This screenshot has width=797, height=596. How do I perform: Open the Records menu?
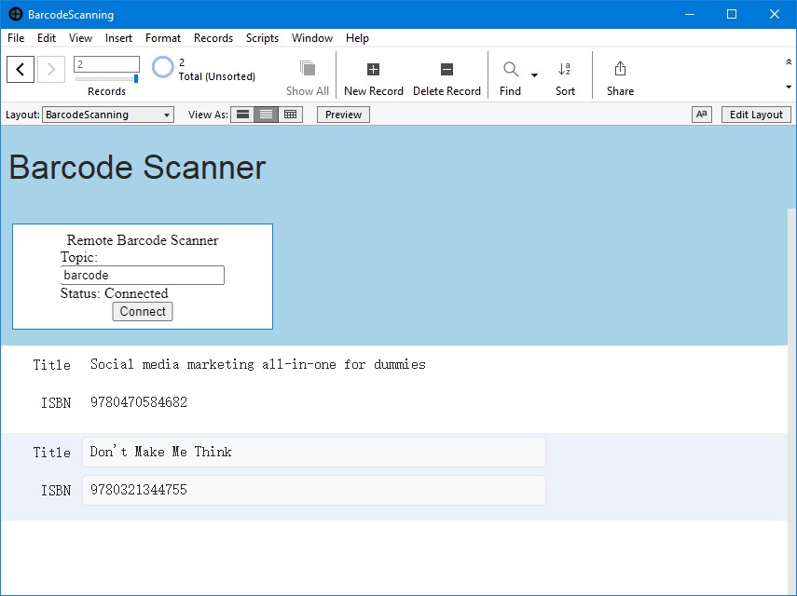click(x=213, y=38)
